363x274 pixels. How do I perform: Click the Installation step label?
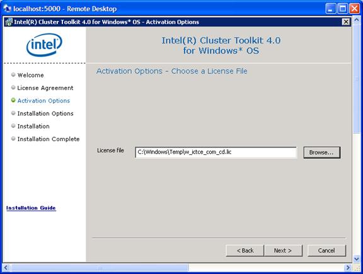click(x=33, y=126)
